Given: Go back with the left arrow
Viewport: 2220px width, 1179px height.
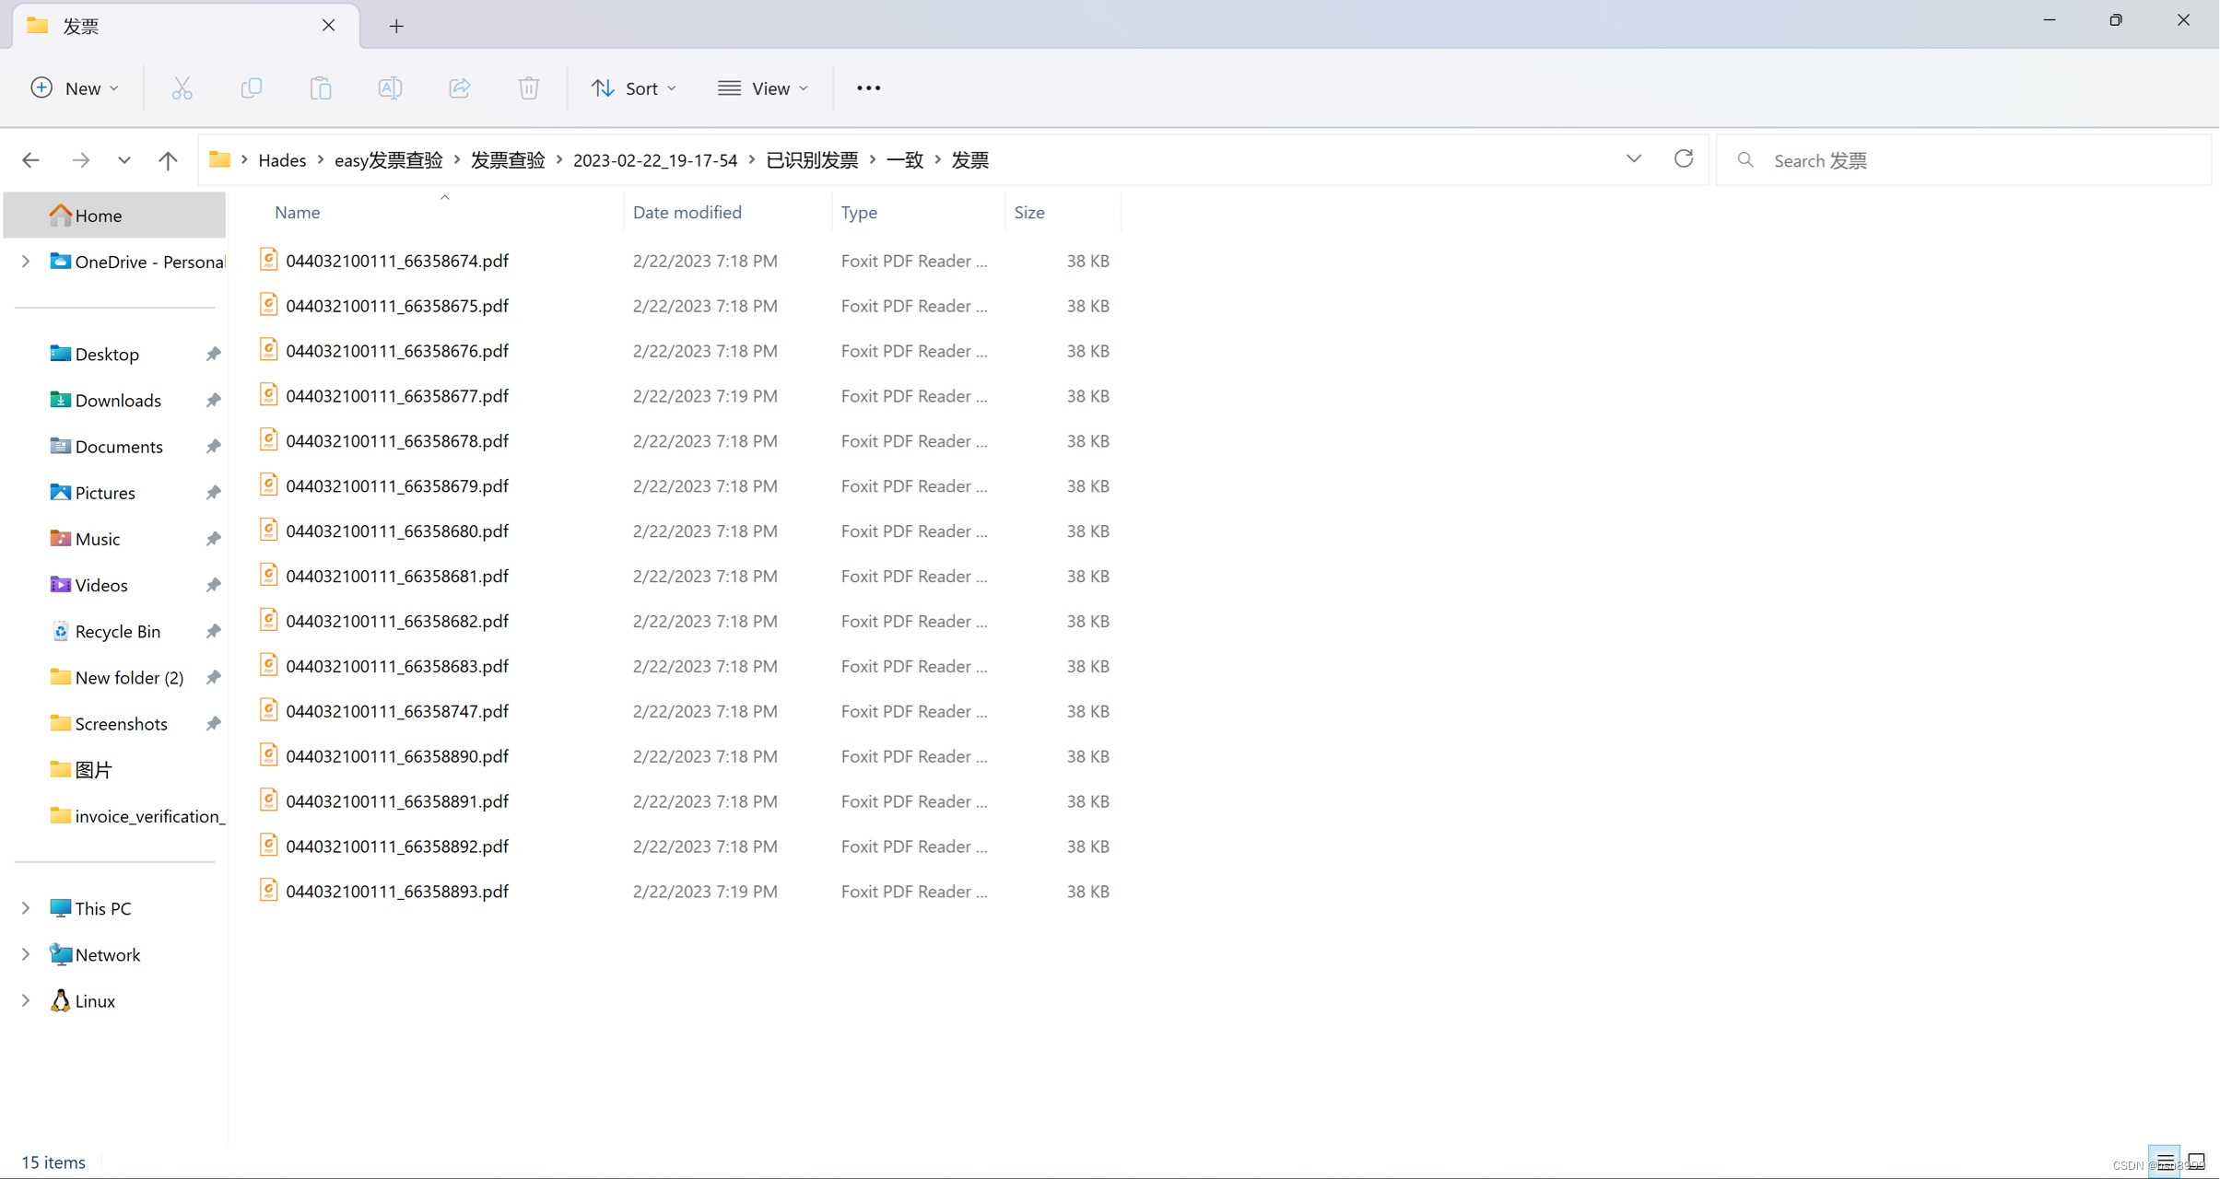Looking at the screenshot, I should pos(30,160).
